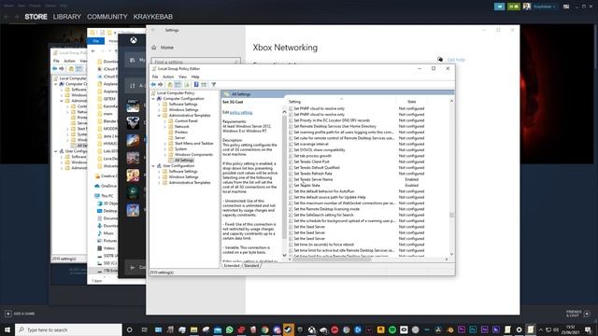Click the settings list horizontal scrollbar
The image size is (598, 336).
click(x=332, y=259)
